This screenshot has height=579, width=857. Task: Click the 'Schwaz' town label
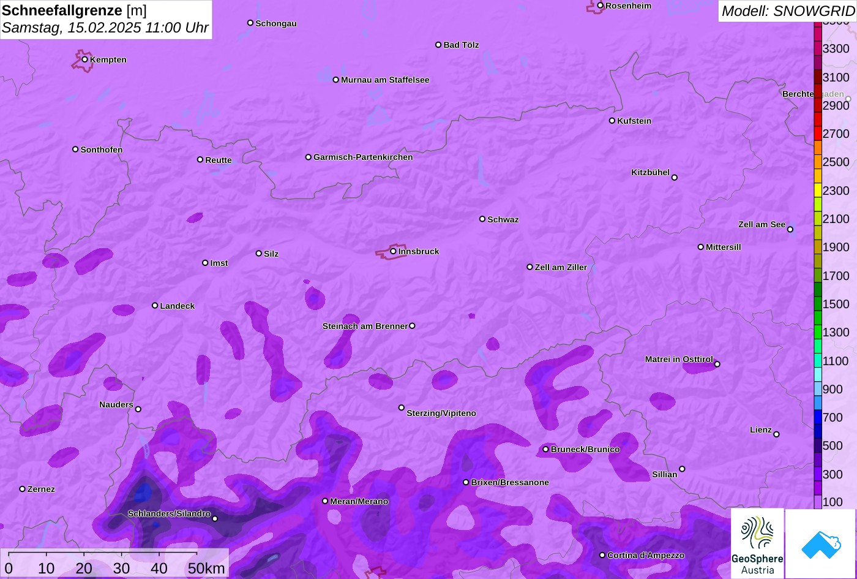[503, 219]
